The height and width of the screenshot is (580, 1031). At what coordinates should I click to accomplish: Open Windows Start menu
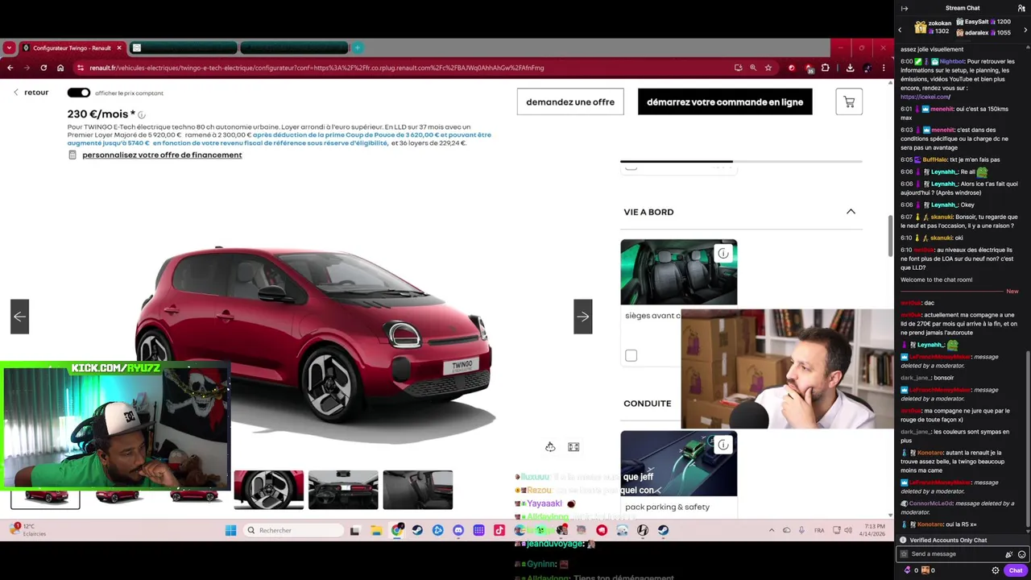[231, 530]
